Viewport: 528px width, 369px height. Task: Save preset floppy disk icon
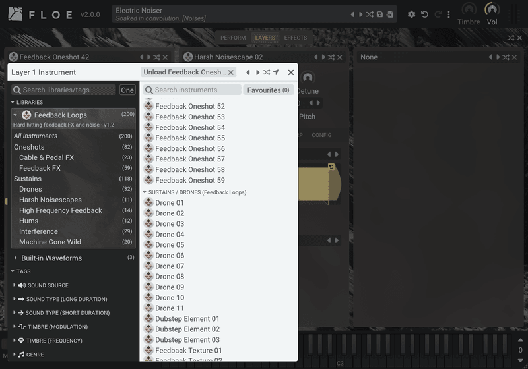point(380,14)
